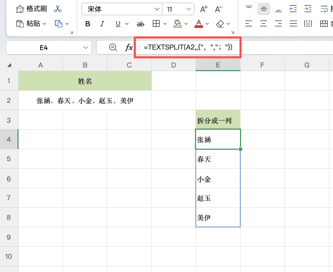Click the Copy icon
The image size is (333, 272).
[x=59, y=24]
